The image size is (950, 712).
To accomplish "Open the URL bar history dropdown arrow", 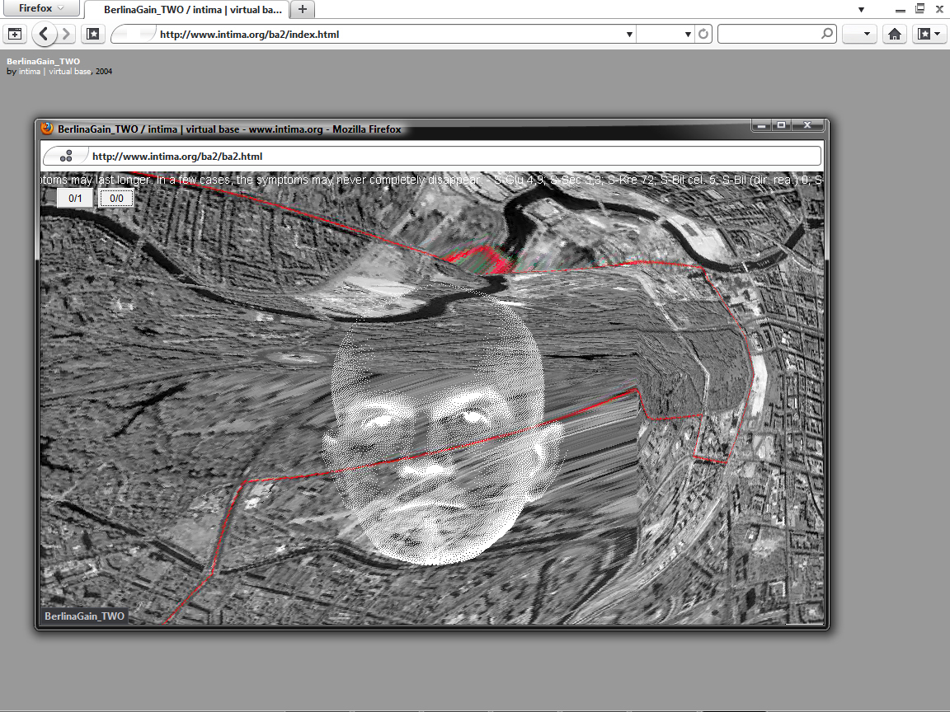I will (x=629, y=35).
